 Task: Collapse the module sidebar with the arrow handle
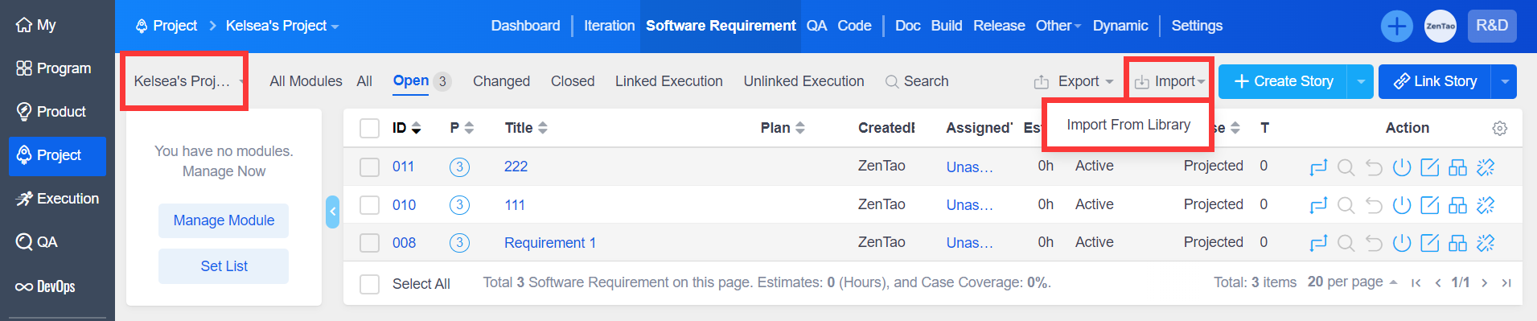pos(332,212)
